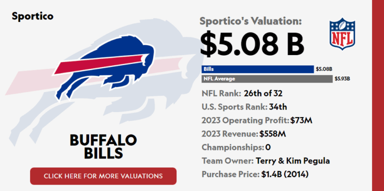Image resolution: width=384 pixels, height=191 pixels.
Task: Click the Sportico's Valuation heading
Action: 251,21
